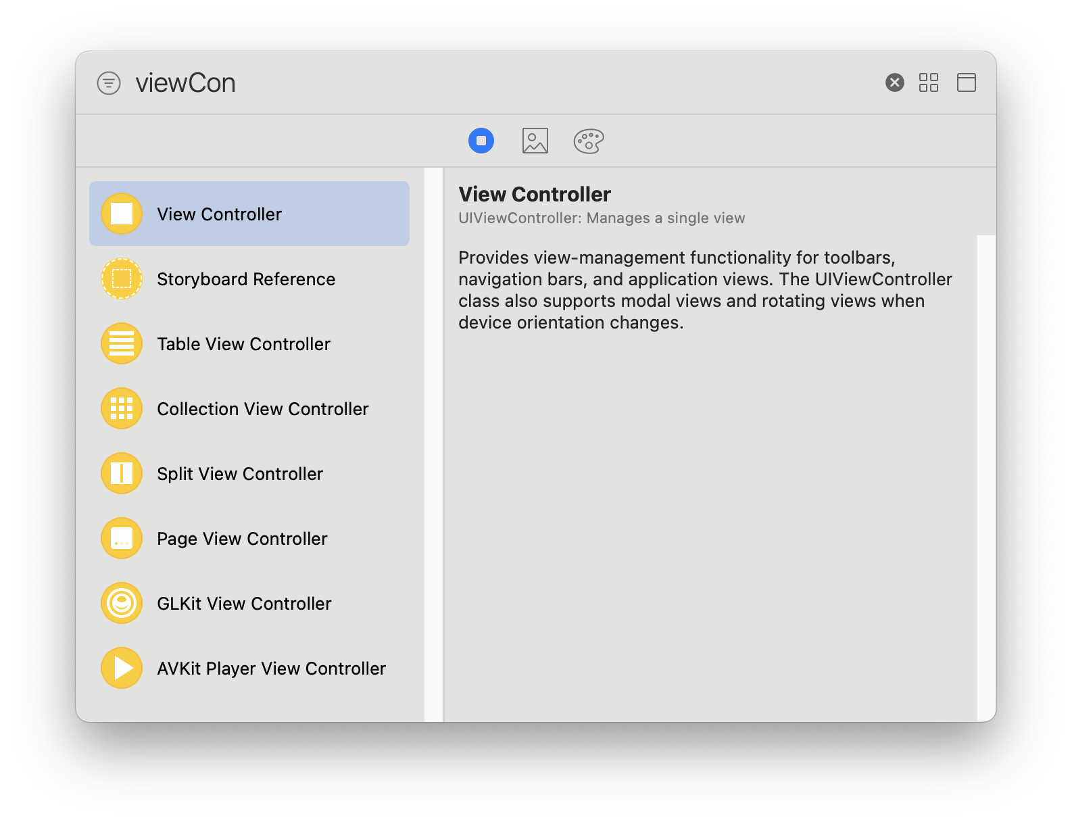The width and height of the screenshot is (1072, 822).
Task: Click the Page View Controller icon
Action: [x=122, y=538]
